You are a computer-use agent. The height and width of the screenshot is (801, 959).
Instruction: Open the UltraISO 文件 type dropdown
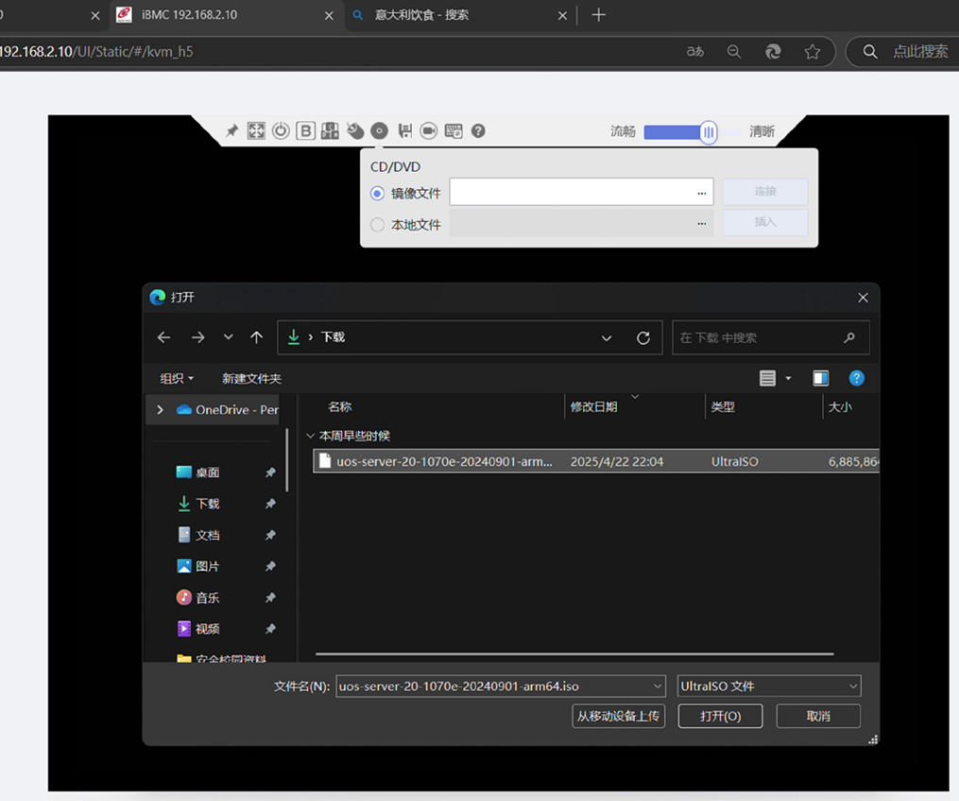[769, 687]
